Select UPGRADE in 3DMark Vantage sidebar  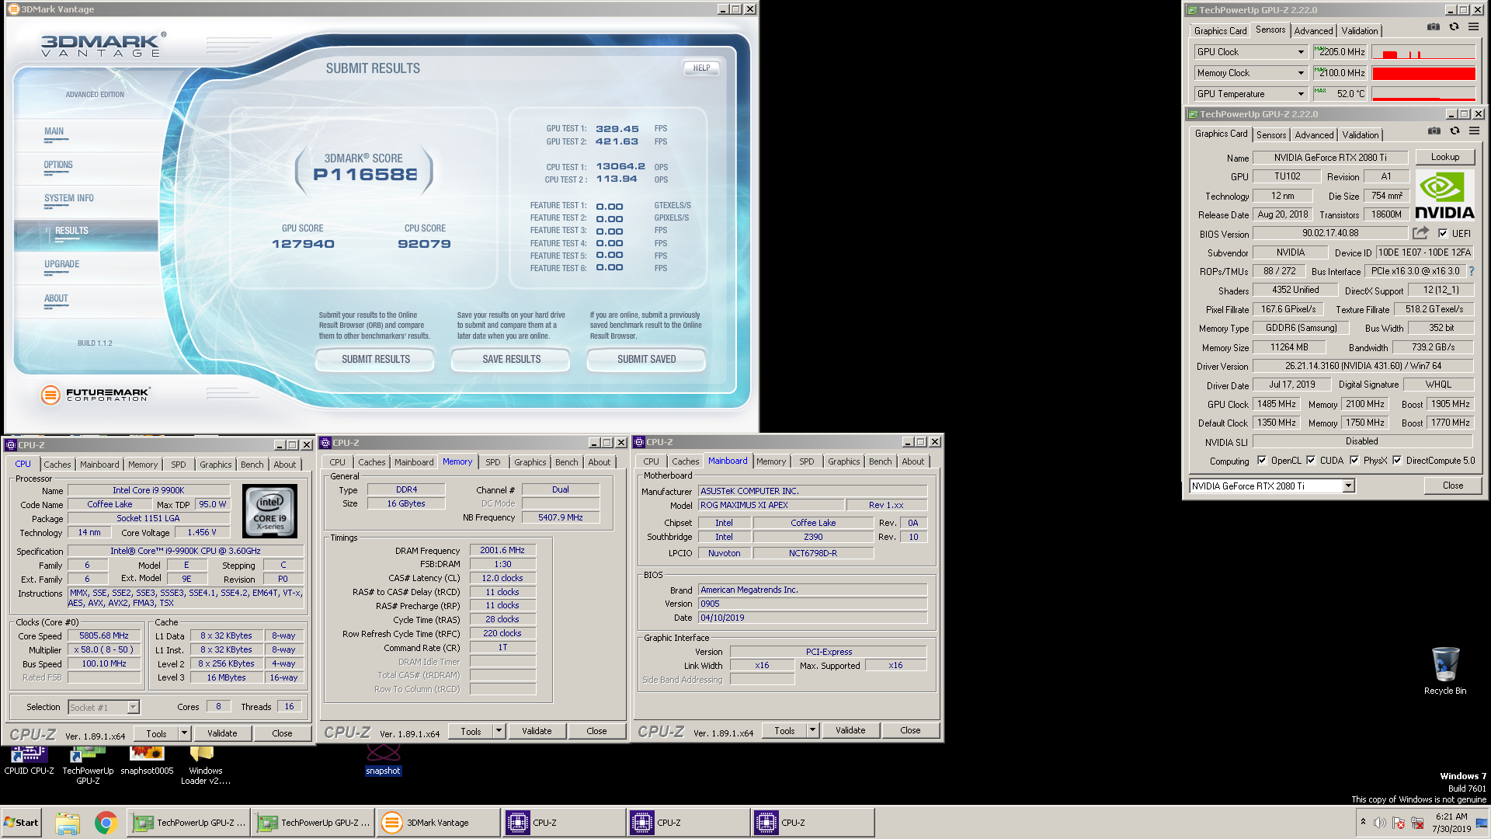62,264
